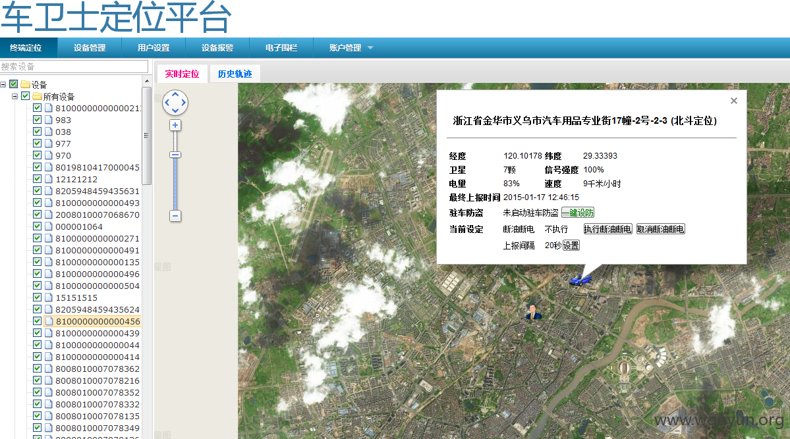Select device 8100000000000271 in the tree
This screenshot has width=790, height=439.
(x=98, y=239)
